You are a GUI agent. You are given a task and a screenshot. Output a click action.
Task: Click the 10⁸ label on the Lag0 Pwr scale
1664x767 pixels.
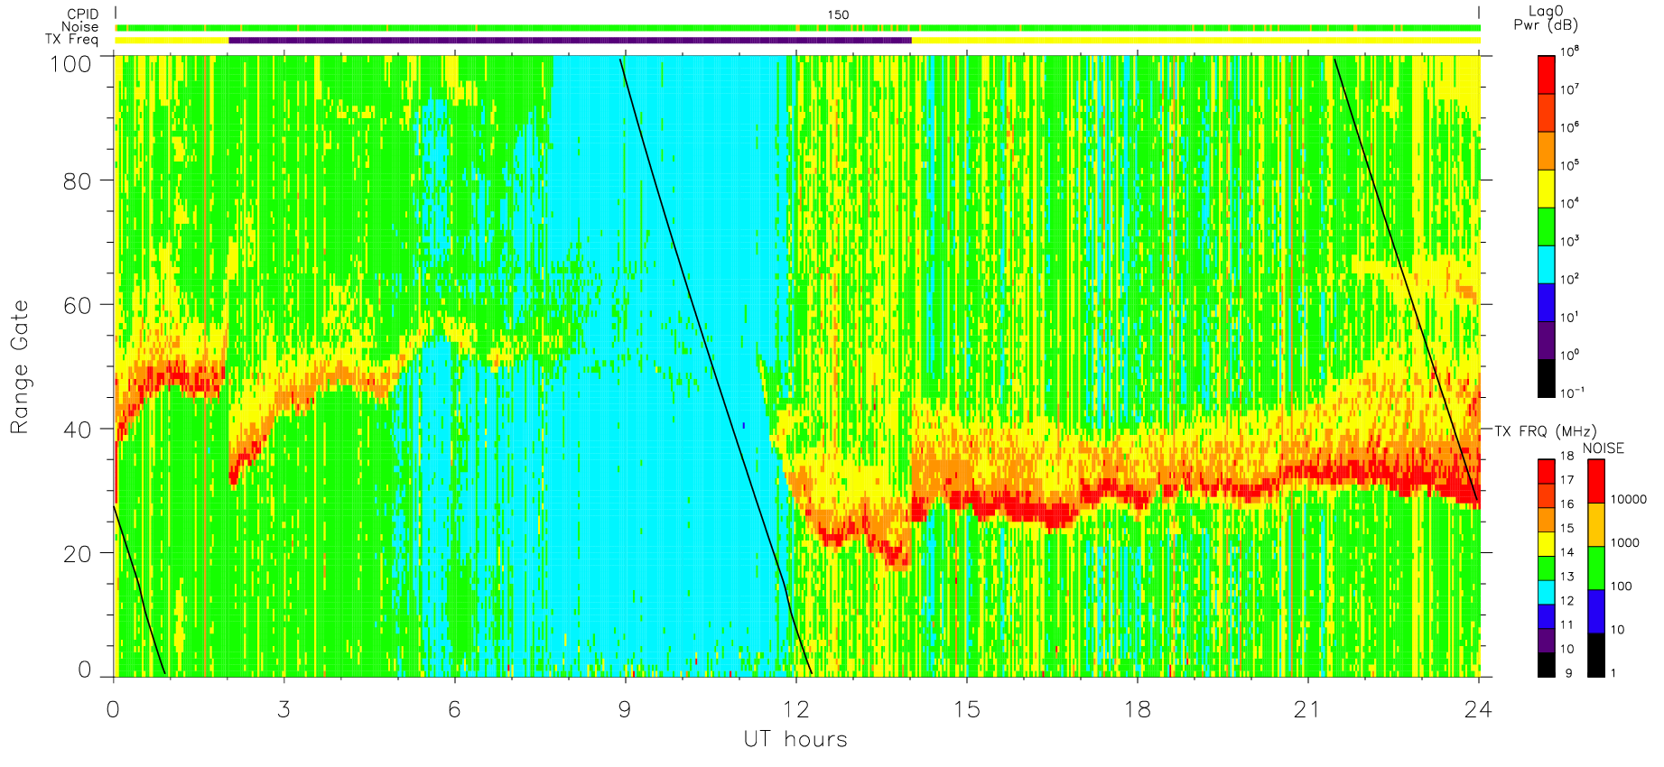[1569, 52]
